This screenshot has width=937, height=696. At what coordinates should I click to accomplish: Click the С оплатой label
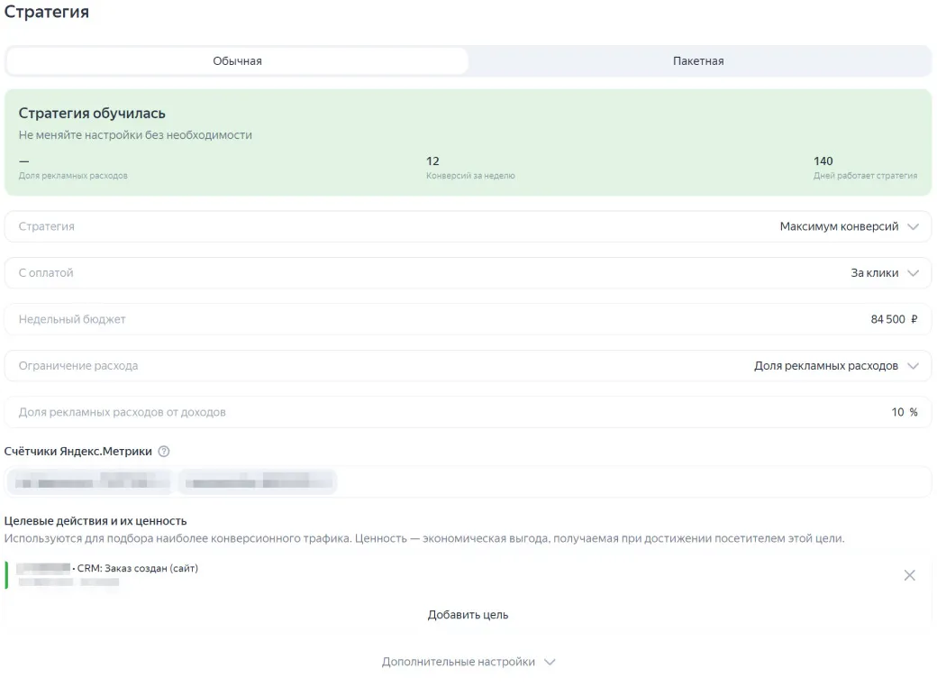(x=46, y=273)
